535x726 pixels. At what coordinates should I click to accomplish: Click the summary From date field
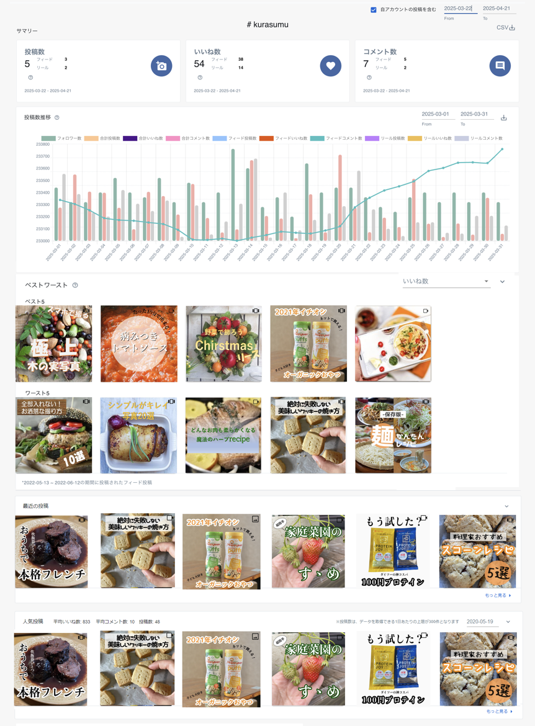click(x=459, y=9)
